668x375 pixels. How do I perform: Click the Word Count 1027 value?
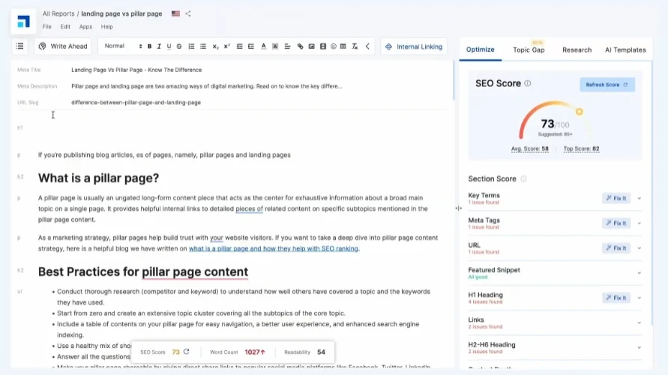click(x=255, y=352)
